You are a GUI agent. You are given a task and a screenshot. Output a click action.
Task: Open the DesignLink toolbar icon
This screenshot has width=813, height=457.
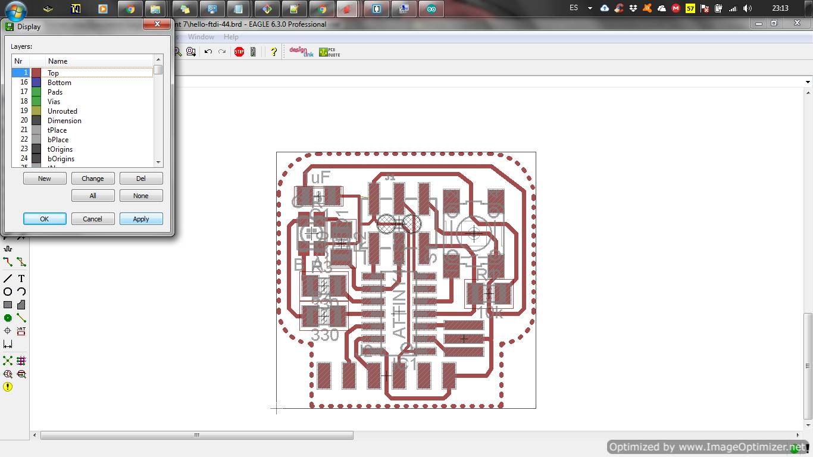301,52
